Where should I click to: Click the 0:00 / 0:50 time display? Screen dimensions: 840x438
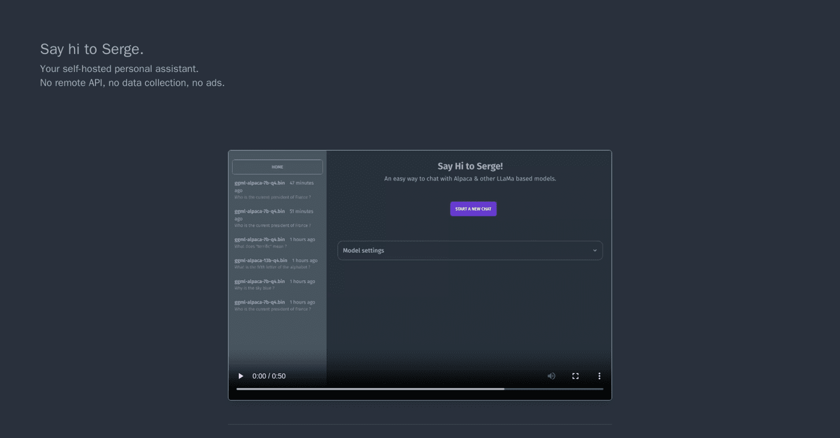click(269, 376)
